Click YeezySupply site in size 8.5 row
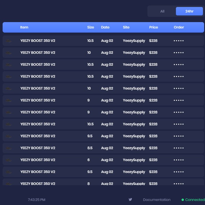Screen dimensions: 205x205 tap(134, 148)
